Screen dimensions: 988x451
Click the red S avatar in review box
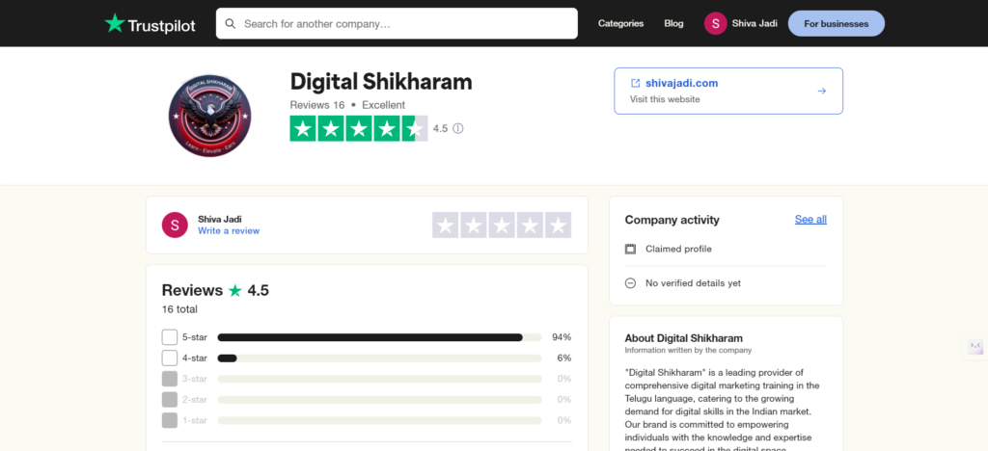(x=175, y=225)
